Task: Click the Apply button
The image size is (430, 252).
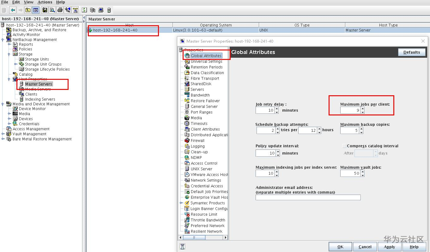Action: (x=390, y=247)
